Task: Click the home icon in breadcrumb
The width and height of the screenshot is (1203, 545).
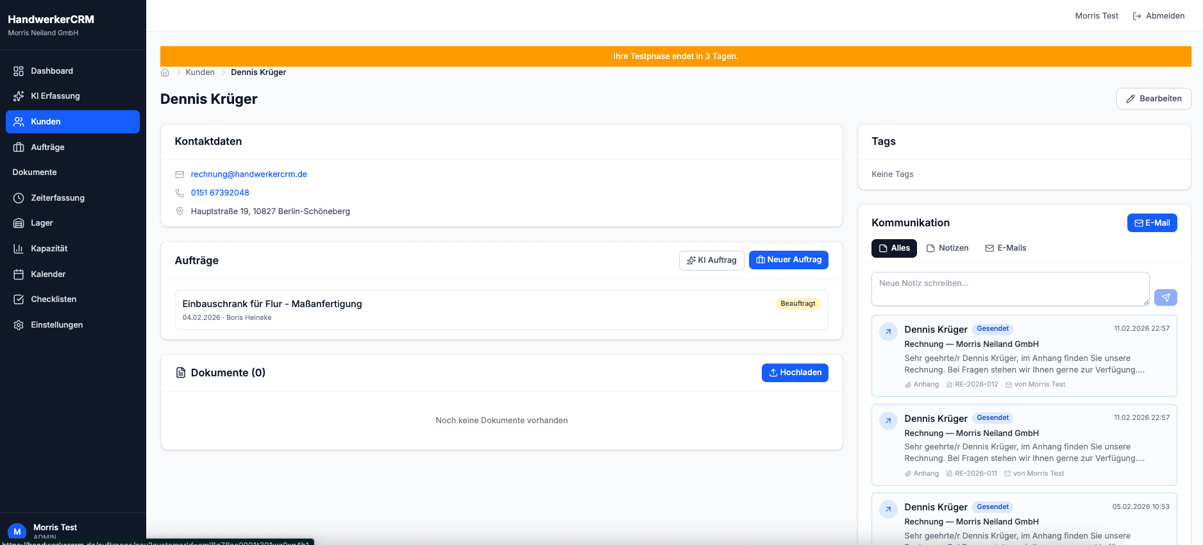Action: 165,72
